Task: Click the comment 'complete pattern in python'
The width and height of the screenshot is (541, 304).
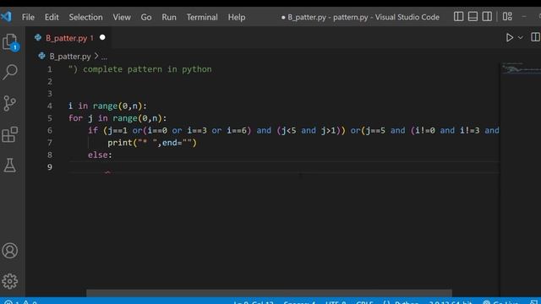Action: point(147,69)
